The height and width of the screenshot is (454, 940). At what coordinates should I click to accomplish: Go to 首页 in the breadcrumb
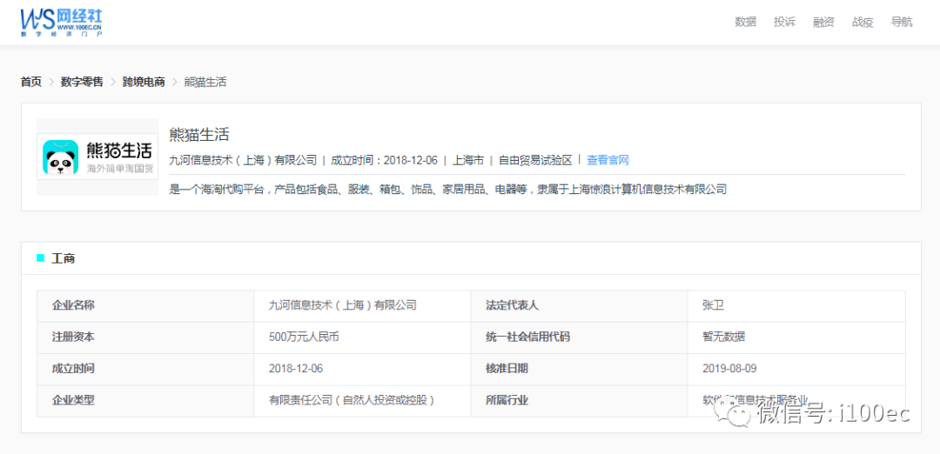coord(31,82)
